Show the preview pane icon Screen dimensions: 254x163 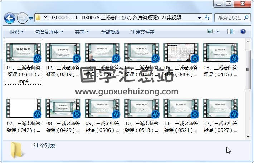coord(231,31)
